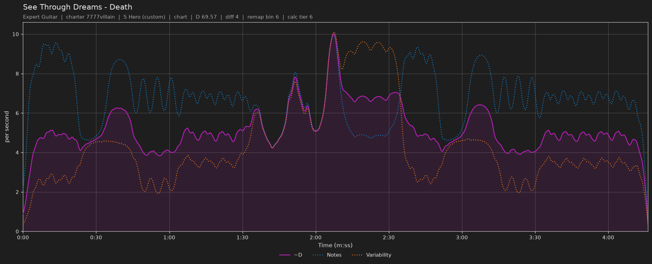Click 'D 69.57' in the subtitle
Image resolution: width=652 pixels, height=264 pixels.
(206, 17)
